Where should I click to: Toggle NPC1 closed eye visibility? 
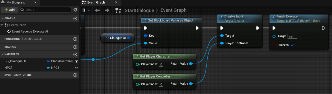click(77, 67)
